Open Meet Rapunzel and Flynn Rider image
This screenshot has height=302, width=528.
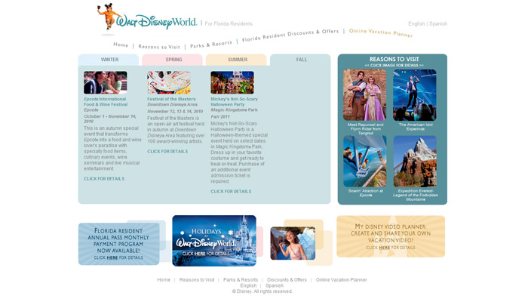click(364, 95)
